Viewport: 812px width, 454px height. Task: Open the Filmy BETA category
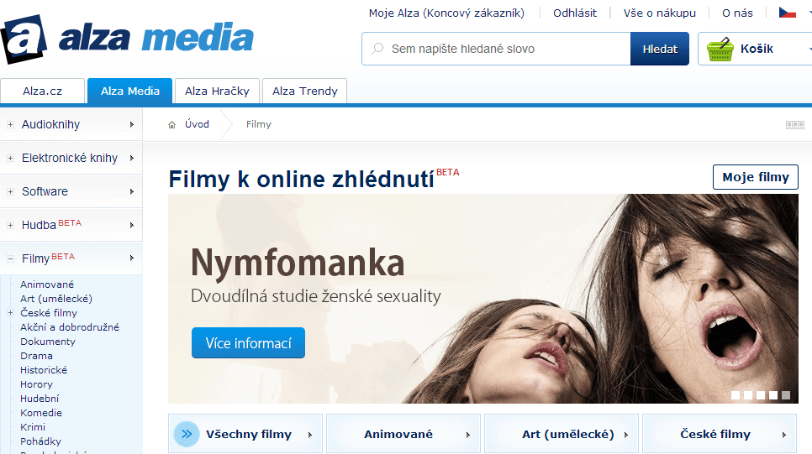tap(48, 258)
